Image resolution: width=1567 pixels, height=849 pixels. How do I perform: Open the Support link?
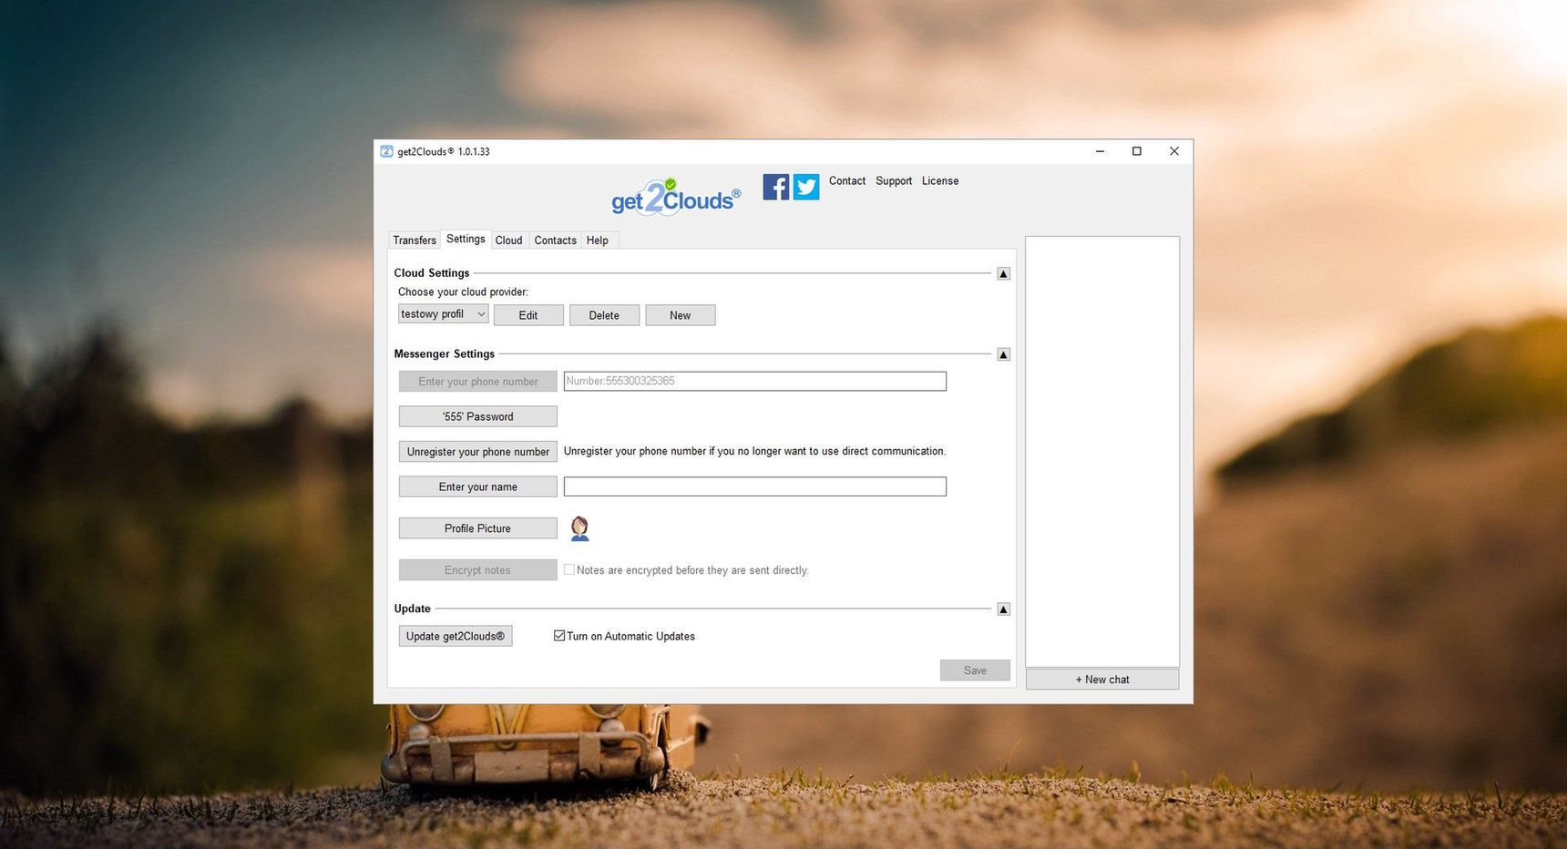894,181
